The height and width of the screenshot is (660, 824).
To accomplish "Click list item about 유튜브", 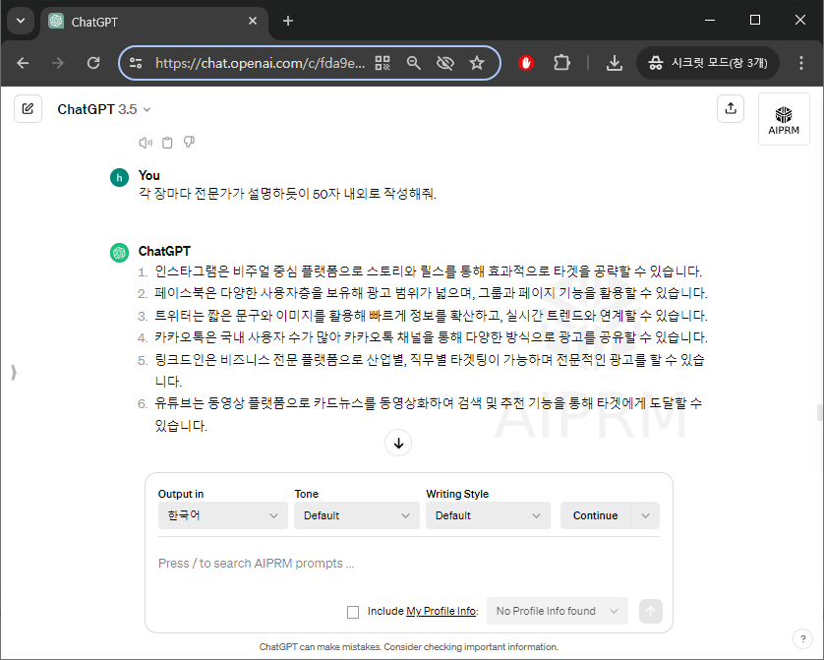I will coord(429,415).
